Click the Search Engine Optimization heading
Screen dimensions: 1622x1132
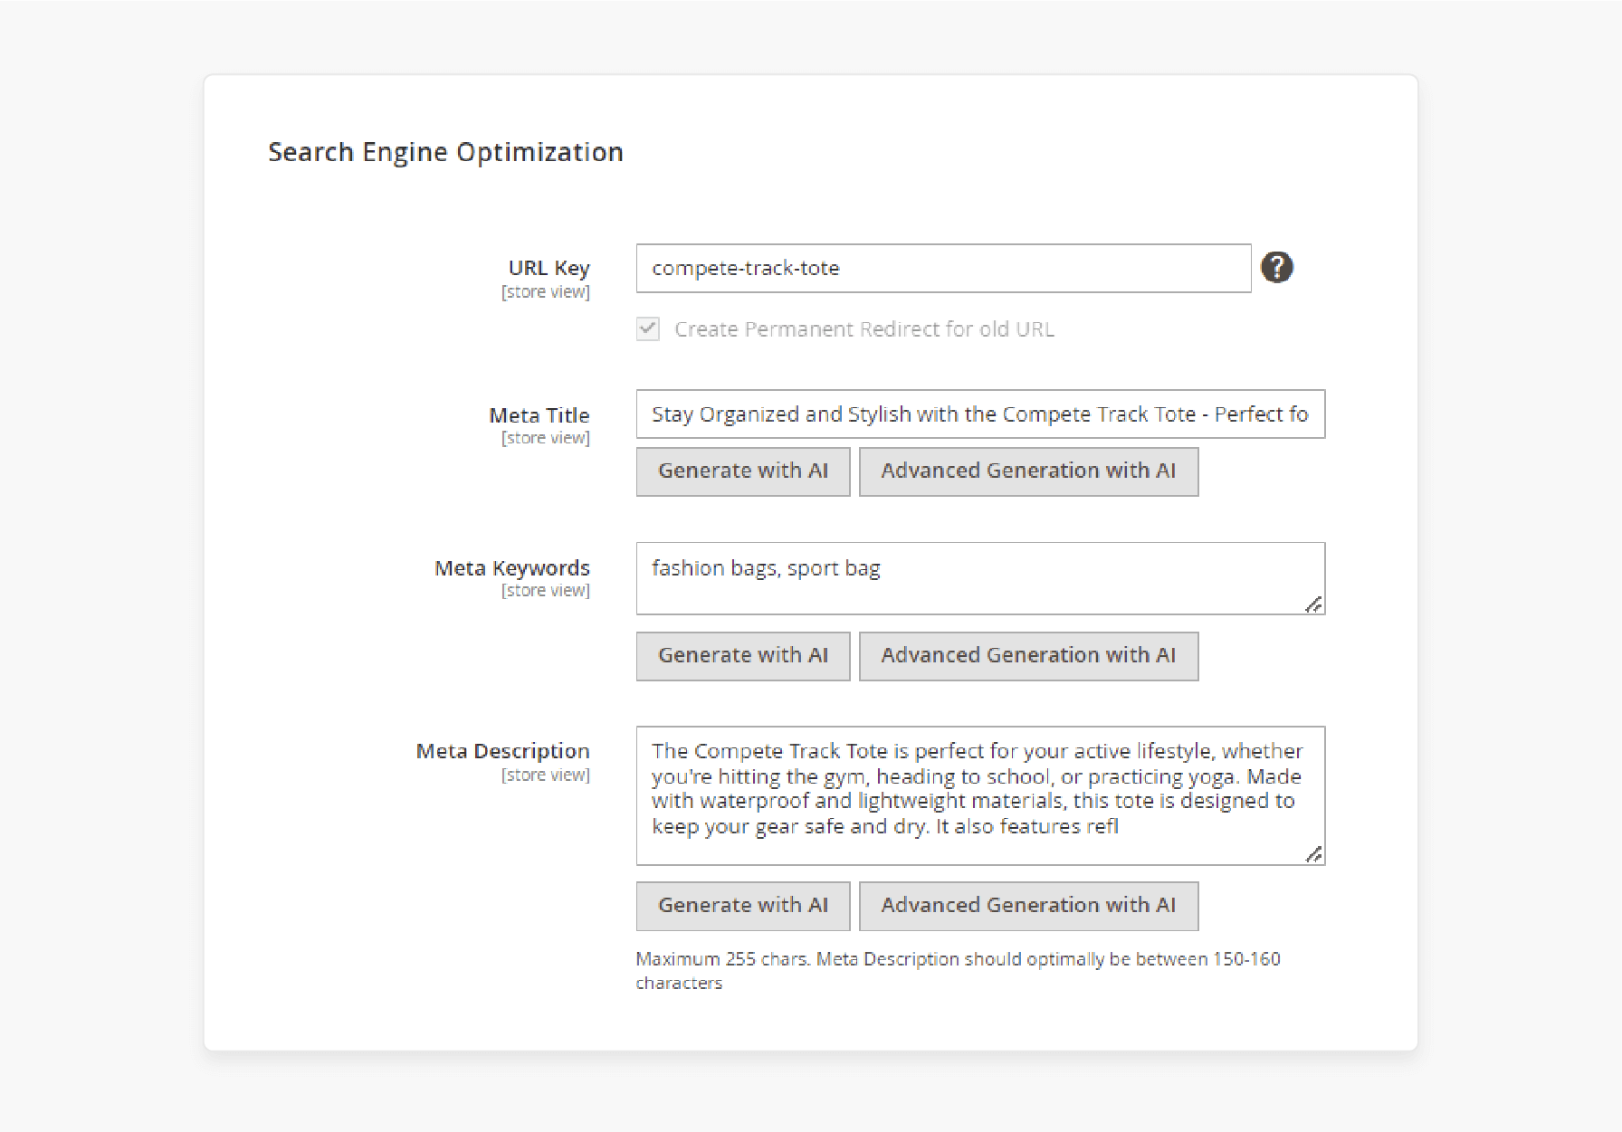click(x=445, y=152)
